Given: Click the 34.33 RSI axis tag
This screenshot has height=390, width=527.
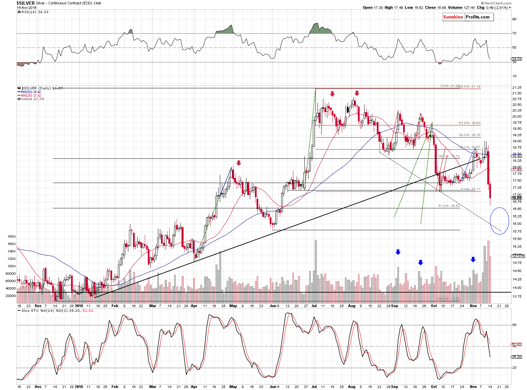Looking at the screenshot, I should (x=517, y=59).
